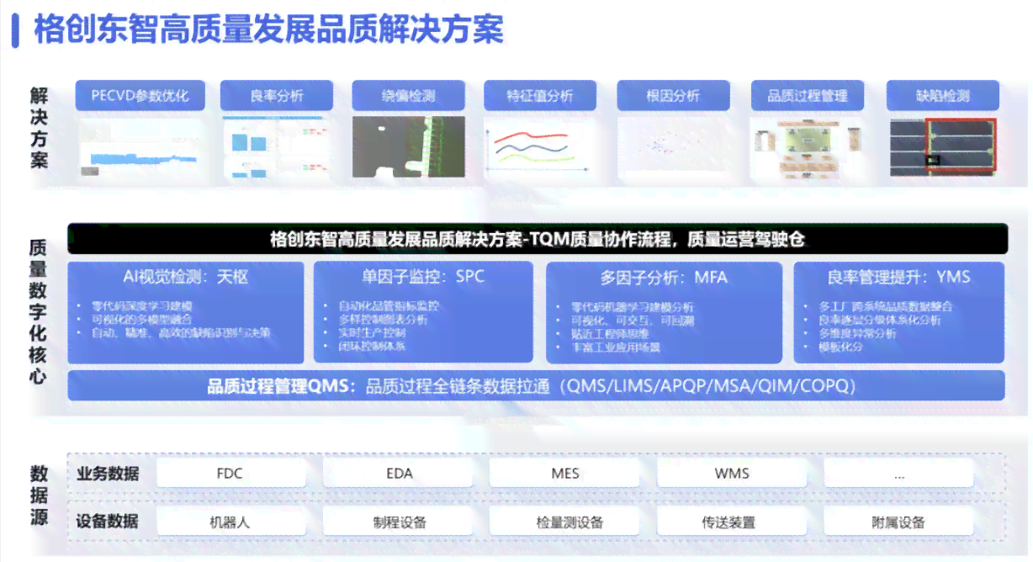
Task: Open the thumbnail under PECVD参数优化
Action: click(x=140, y=148)
